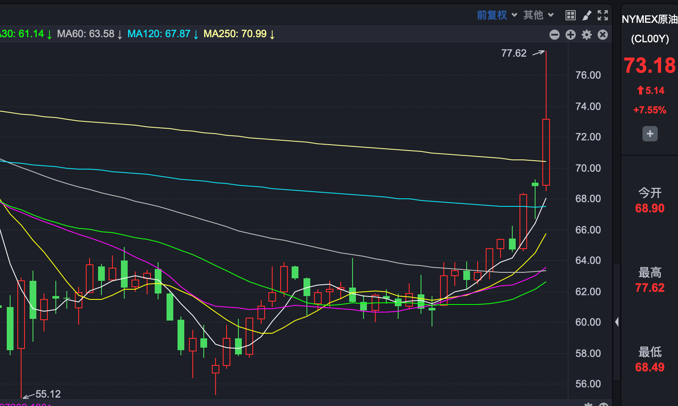
Task: Zoom out with the minus icon
Action: [555, 35]
